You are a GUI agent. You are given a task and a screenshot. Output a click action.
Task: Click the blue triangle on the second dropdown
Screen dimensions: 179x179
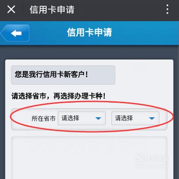[152, 119]
